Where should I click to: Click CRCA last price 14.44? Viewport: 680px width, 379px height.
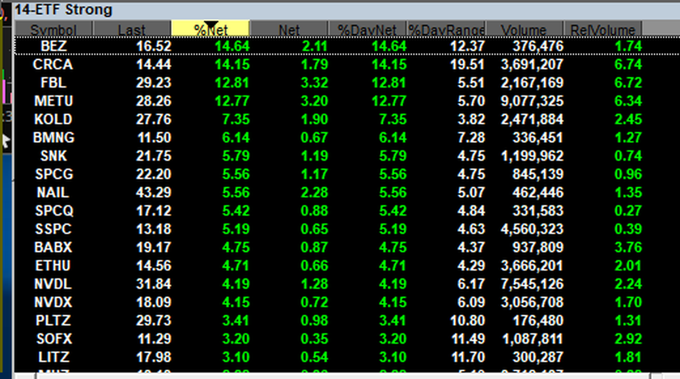coord(154,64)
